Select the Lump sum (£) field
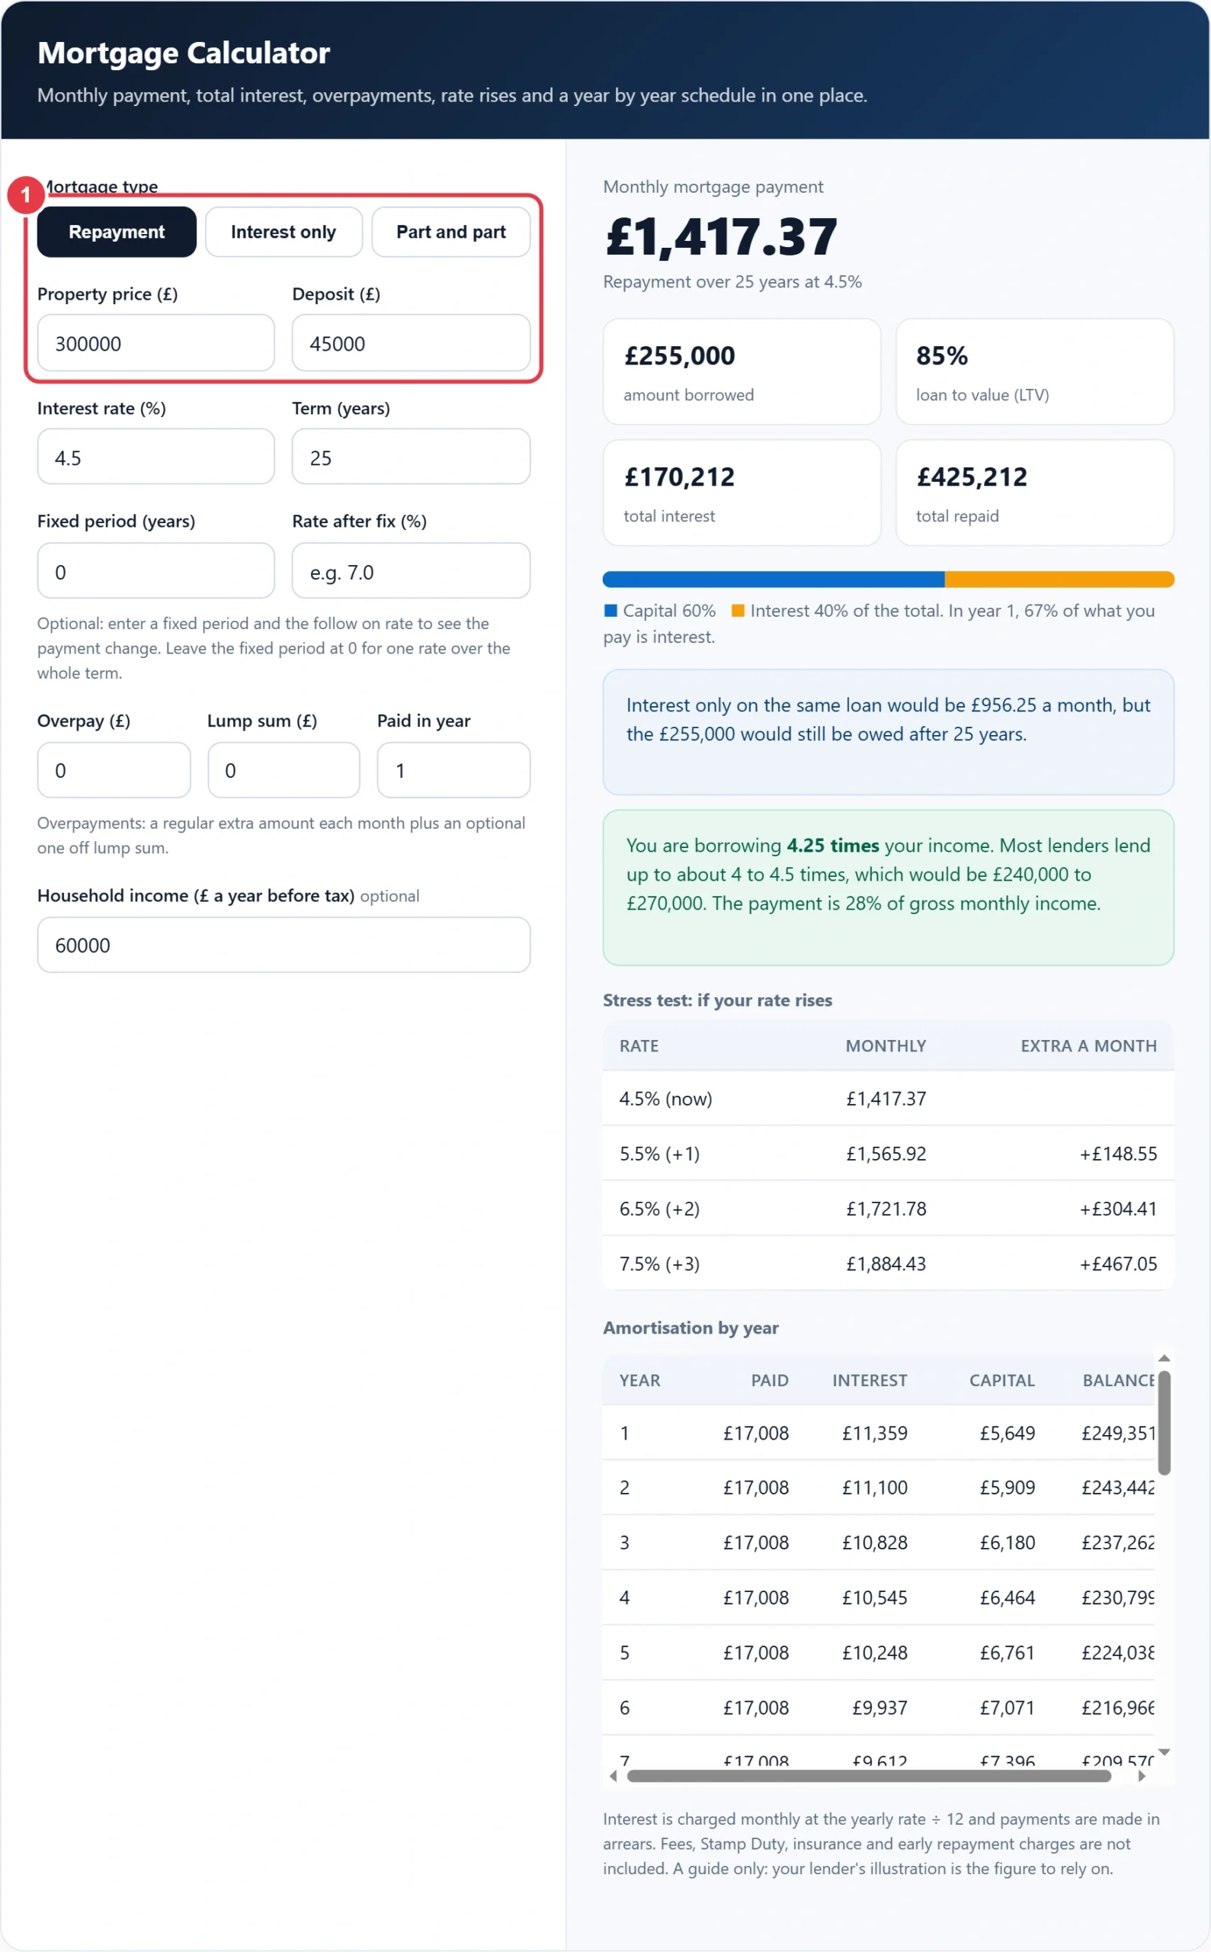 tap(284, 770)
